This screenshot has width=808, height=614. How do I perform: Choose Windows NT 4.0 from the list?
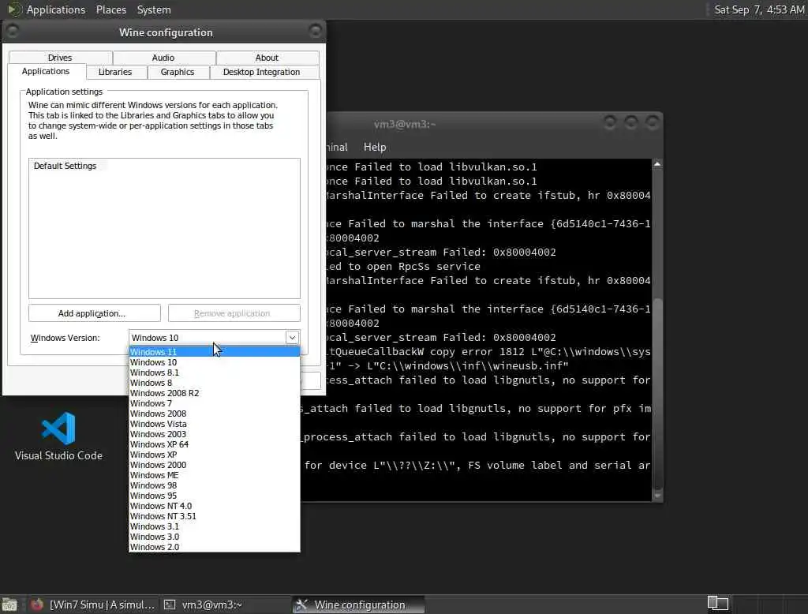pyautogui.click(x=215, y=506)
